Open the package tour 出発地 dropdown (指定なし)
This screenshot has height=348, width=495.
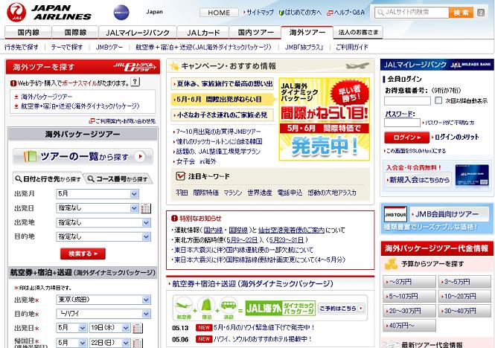(x=96, y=222)
